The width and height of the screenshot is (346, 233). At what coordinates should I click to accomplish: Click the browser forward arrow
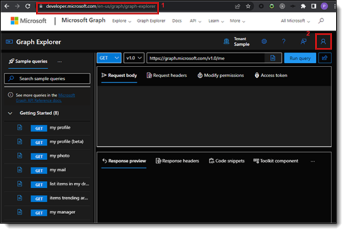coord(17,6)
